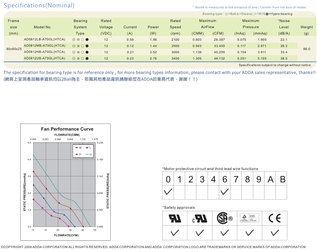Click the pressure mmAq value 5.105
This screenshot has height=252, width=317.
(x=262, y=58)
